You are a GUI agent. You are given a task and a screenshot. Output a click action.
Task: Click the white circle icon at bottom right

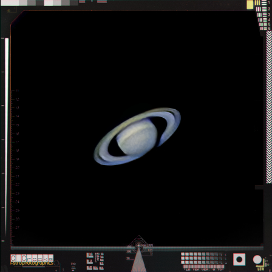[x=257, y=260]
